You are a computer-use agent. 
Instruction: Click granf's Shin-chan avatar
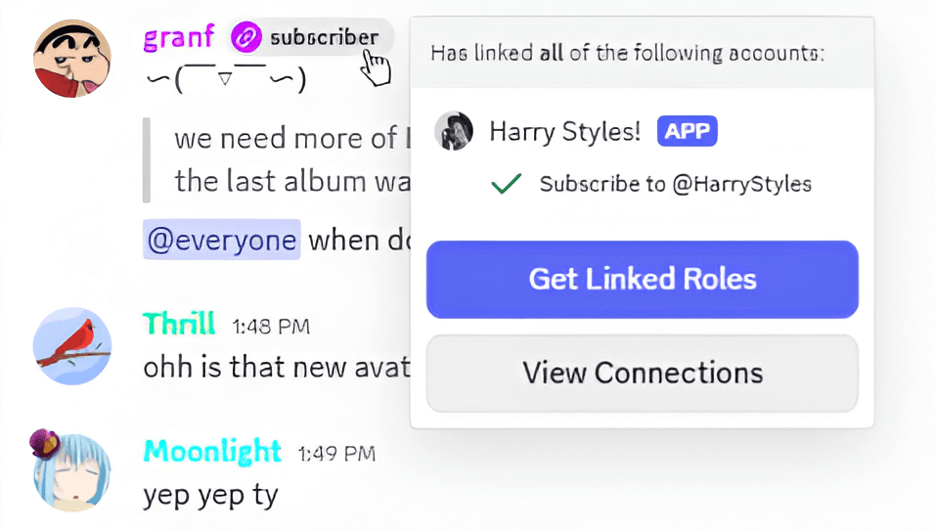[x=72, y=58]
